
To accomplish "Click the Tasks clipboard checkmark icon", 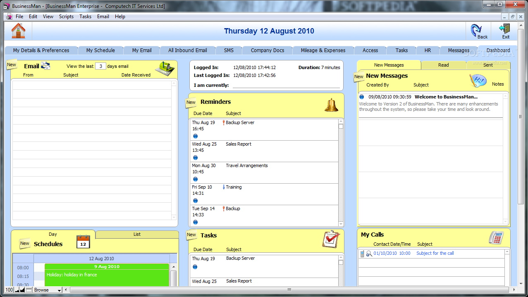I will [x=331, y=240].
